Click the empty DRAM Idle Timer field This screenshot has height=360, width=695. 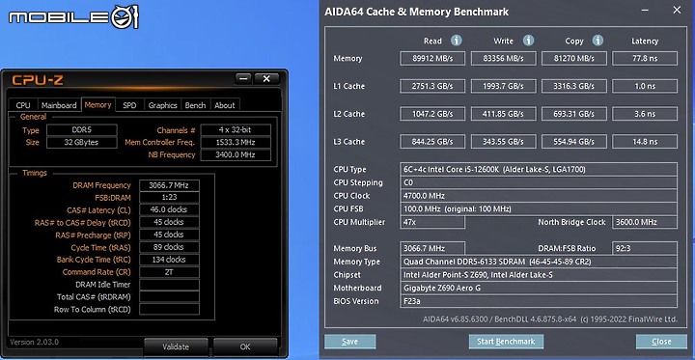pyautogui.click(x=169, y=284)
